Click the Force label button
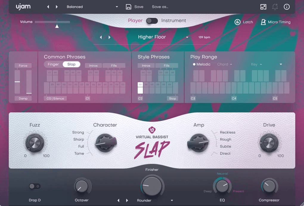This screenshot has height=206, width=304. pos(23,66)
